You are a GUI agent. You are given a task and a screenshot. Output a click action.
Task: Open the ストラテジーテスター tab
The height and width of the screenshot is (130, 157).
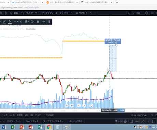pyautogui.click(x=53, y=121)
